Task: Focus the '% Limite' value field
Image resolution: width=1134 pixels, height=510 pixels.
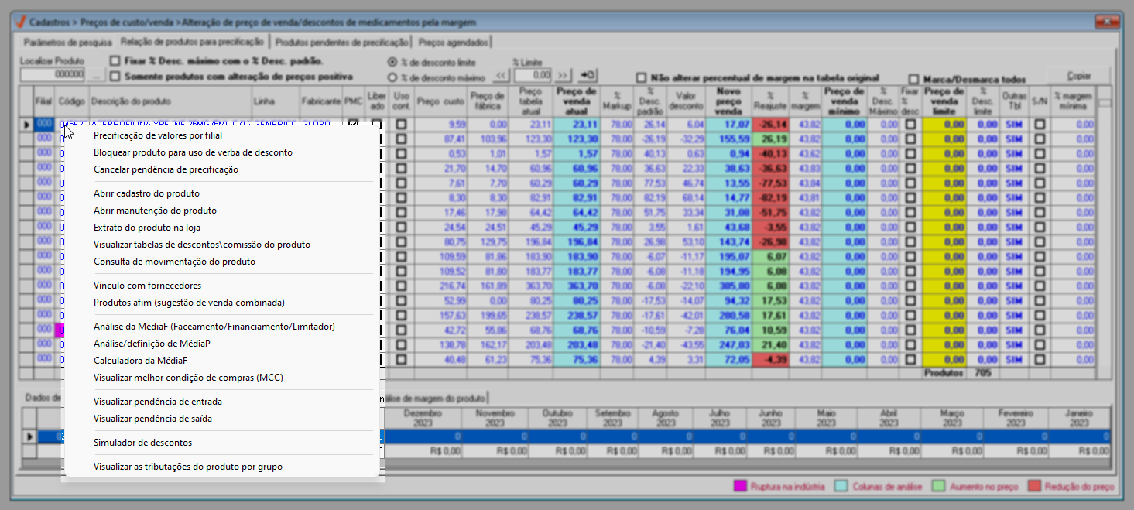Action: [x=533, y=75]
